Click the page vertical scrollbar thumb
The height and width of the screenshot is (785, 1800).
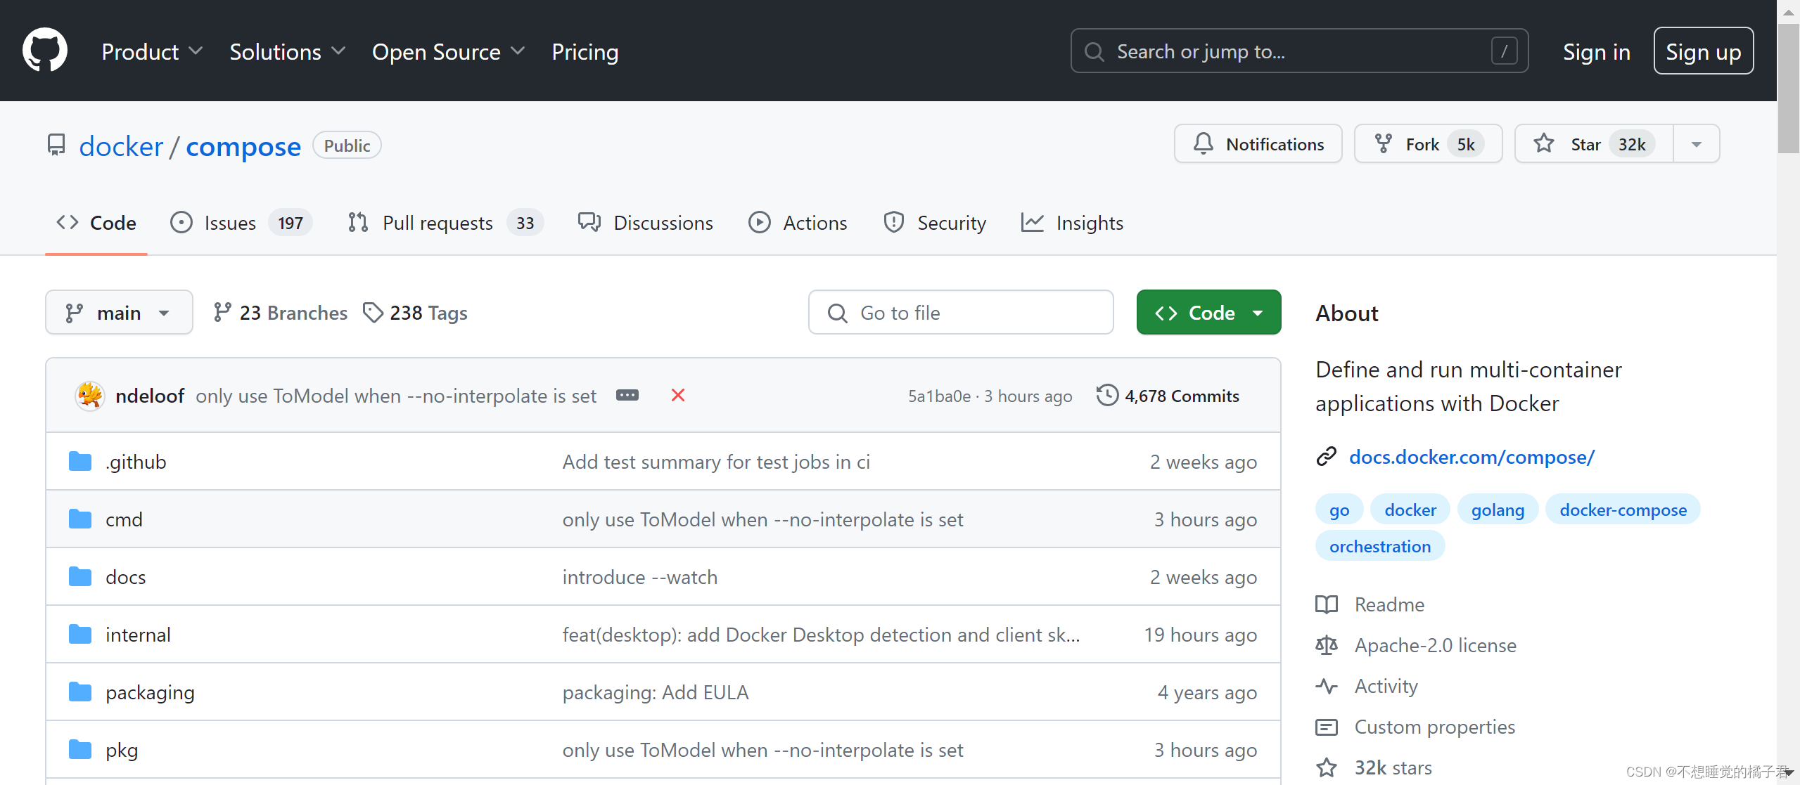point(1788,88)
